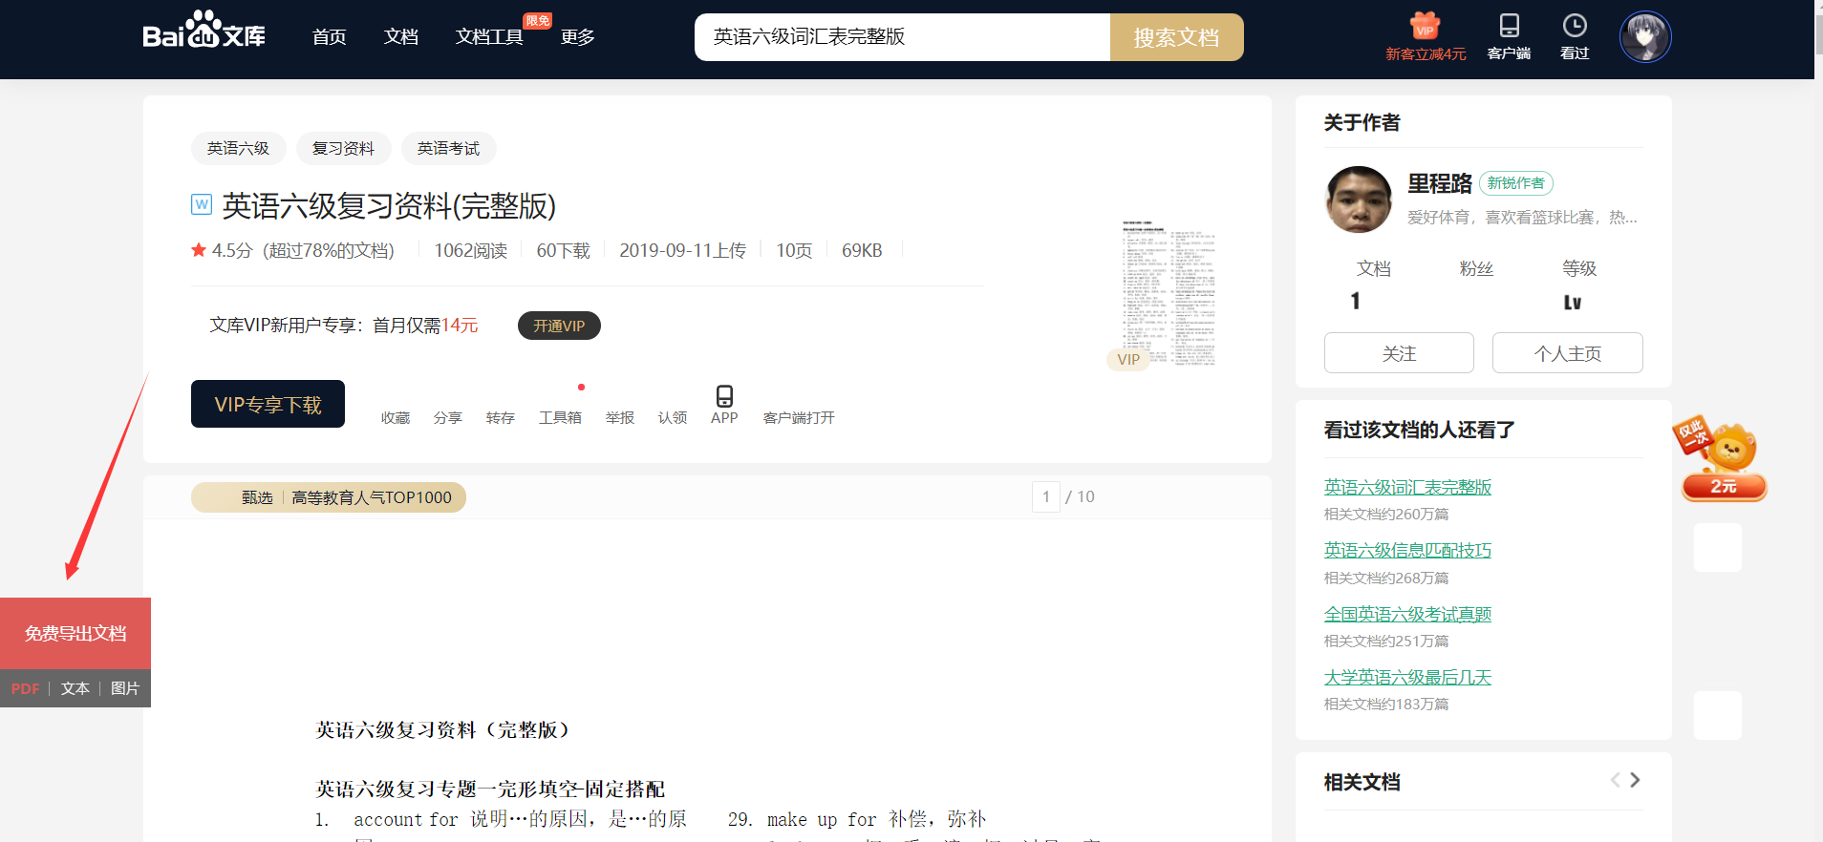Open the 工具箱 toolbox menu
1823x842 pixels.
560,417
